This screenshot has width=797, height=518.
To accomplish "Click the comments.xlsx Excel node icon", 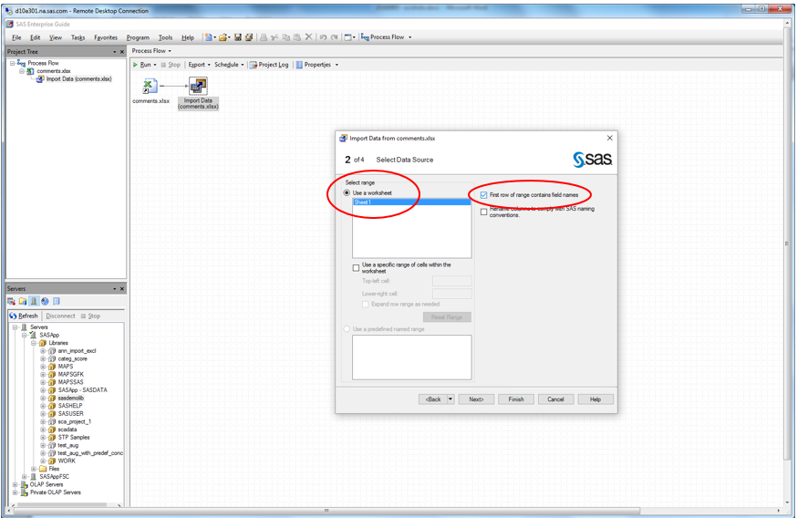I will (150, 86).
